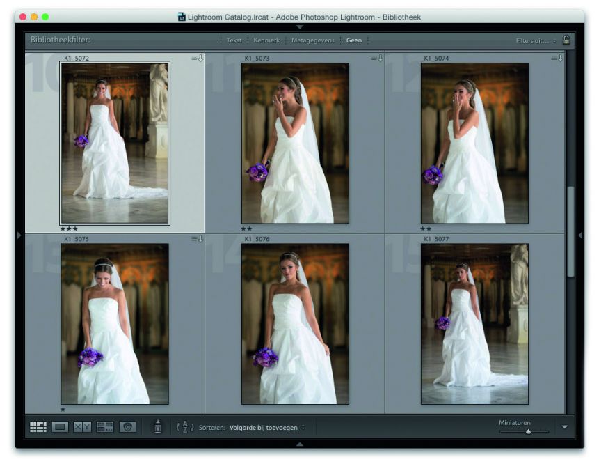608x464 pixels.
Task: Collapse the top panel with the arrow
Action: [x=300, y=26]
